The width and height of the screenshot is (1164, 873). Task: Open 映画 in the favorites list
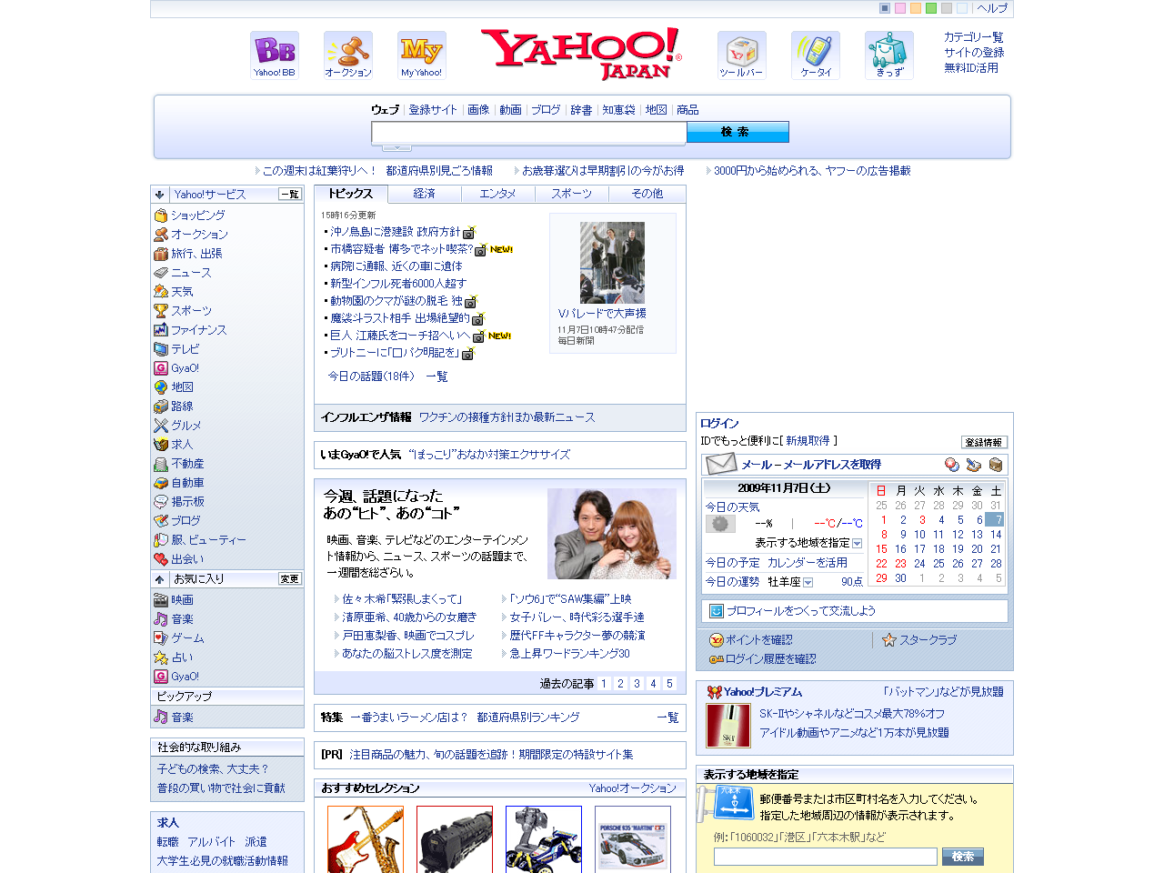click(x=182, y=600)
